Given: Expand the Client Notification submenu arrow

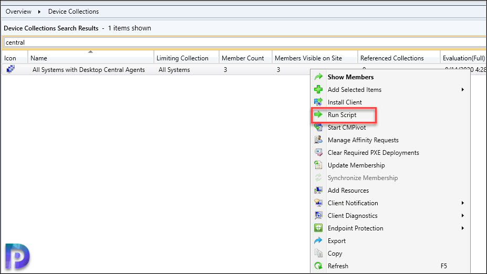Looking at the screenshot, I should (x=463, y=203).
